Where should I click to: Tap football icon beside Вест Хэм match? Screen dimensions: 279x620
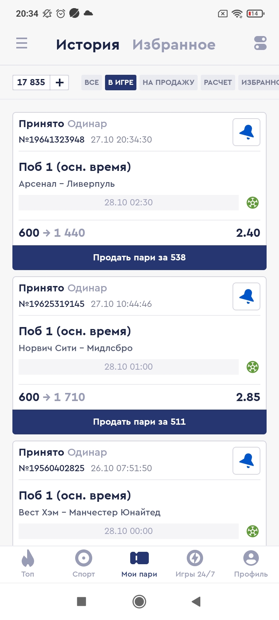tap(253, 531)
